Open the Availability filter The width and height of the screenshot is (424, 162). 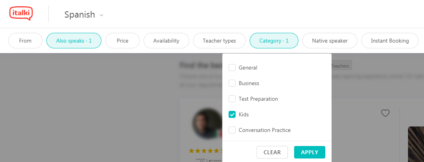[x=166, y=41]
